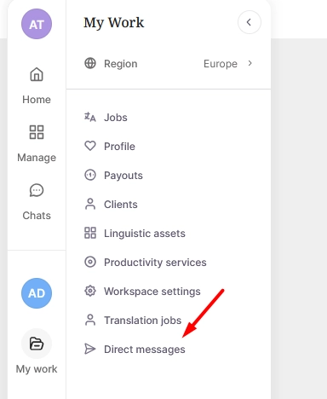Click the Region globe icon
The image size is (327, 399).
tap(90, 63)
